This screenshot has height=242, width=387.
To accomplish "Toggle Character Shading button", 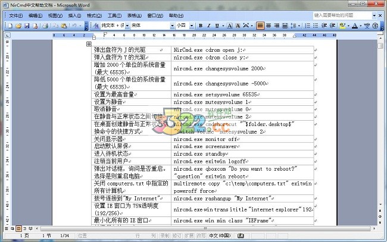I will click(x=238, y=26).
